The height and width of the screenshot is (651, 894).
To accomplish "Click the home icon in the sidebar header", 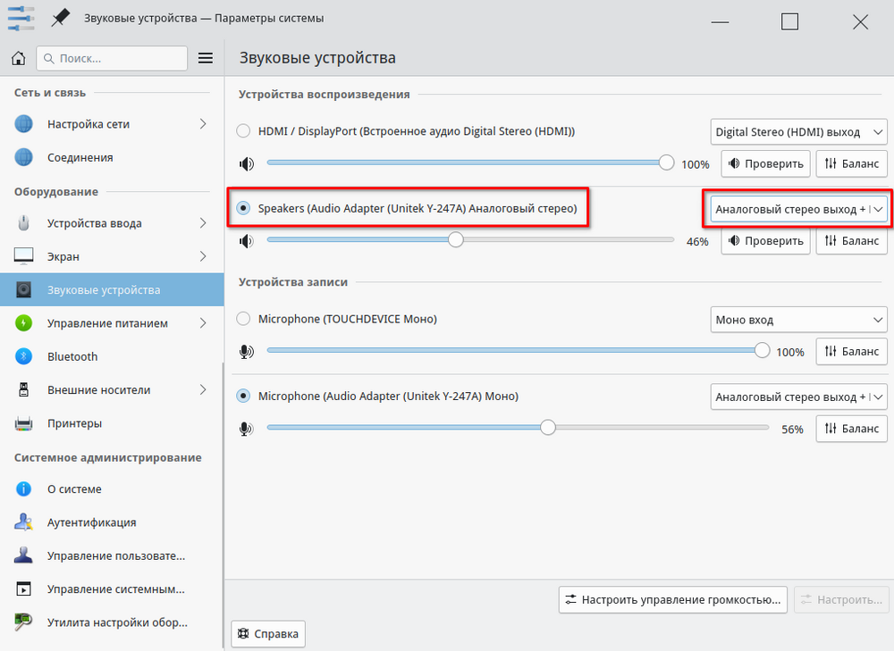I will click(18, 58).
